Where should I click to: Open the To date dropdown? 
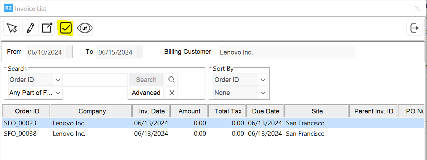click(x=139, y=52)
